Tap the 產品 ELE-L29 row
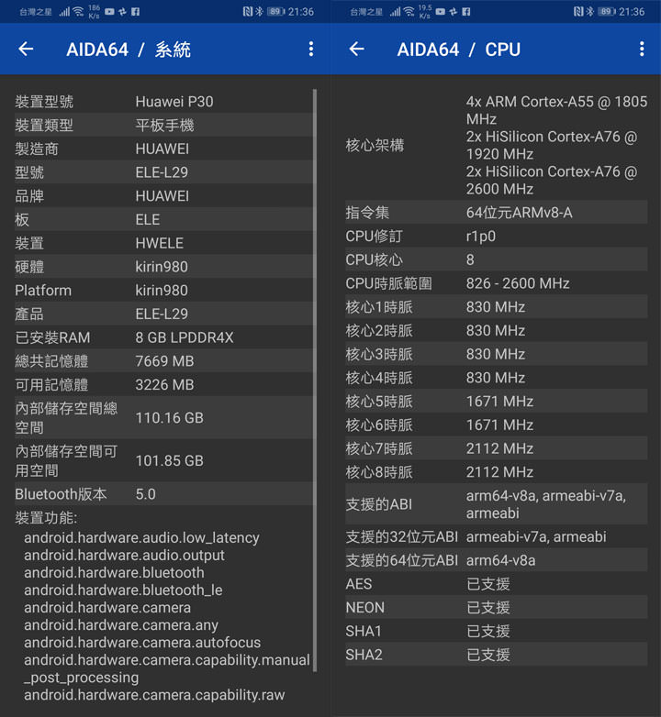This screenshot has height=717, width=661. click(164, 314)
